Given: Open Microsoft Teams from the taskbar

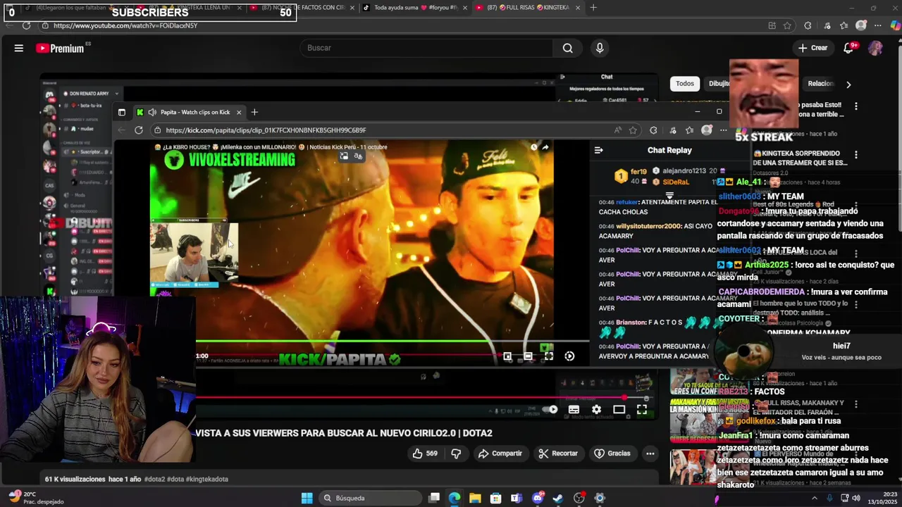Looking at the screenshot, I should click(517, 498).
